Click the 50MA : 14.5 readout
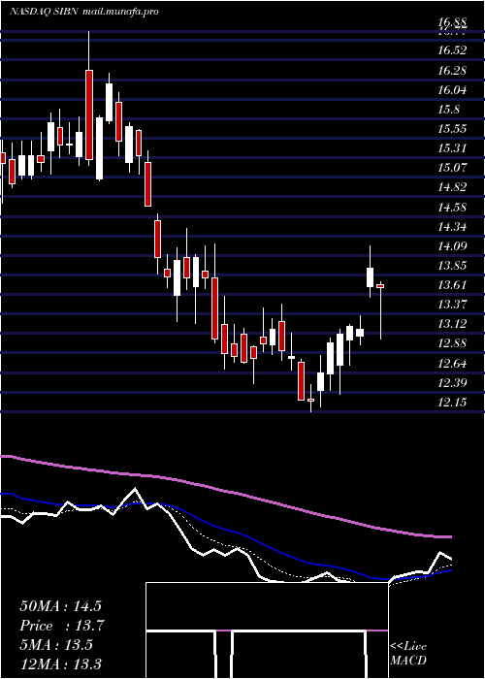The height and width of the screenshot is (679, 485). 60,606
